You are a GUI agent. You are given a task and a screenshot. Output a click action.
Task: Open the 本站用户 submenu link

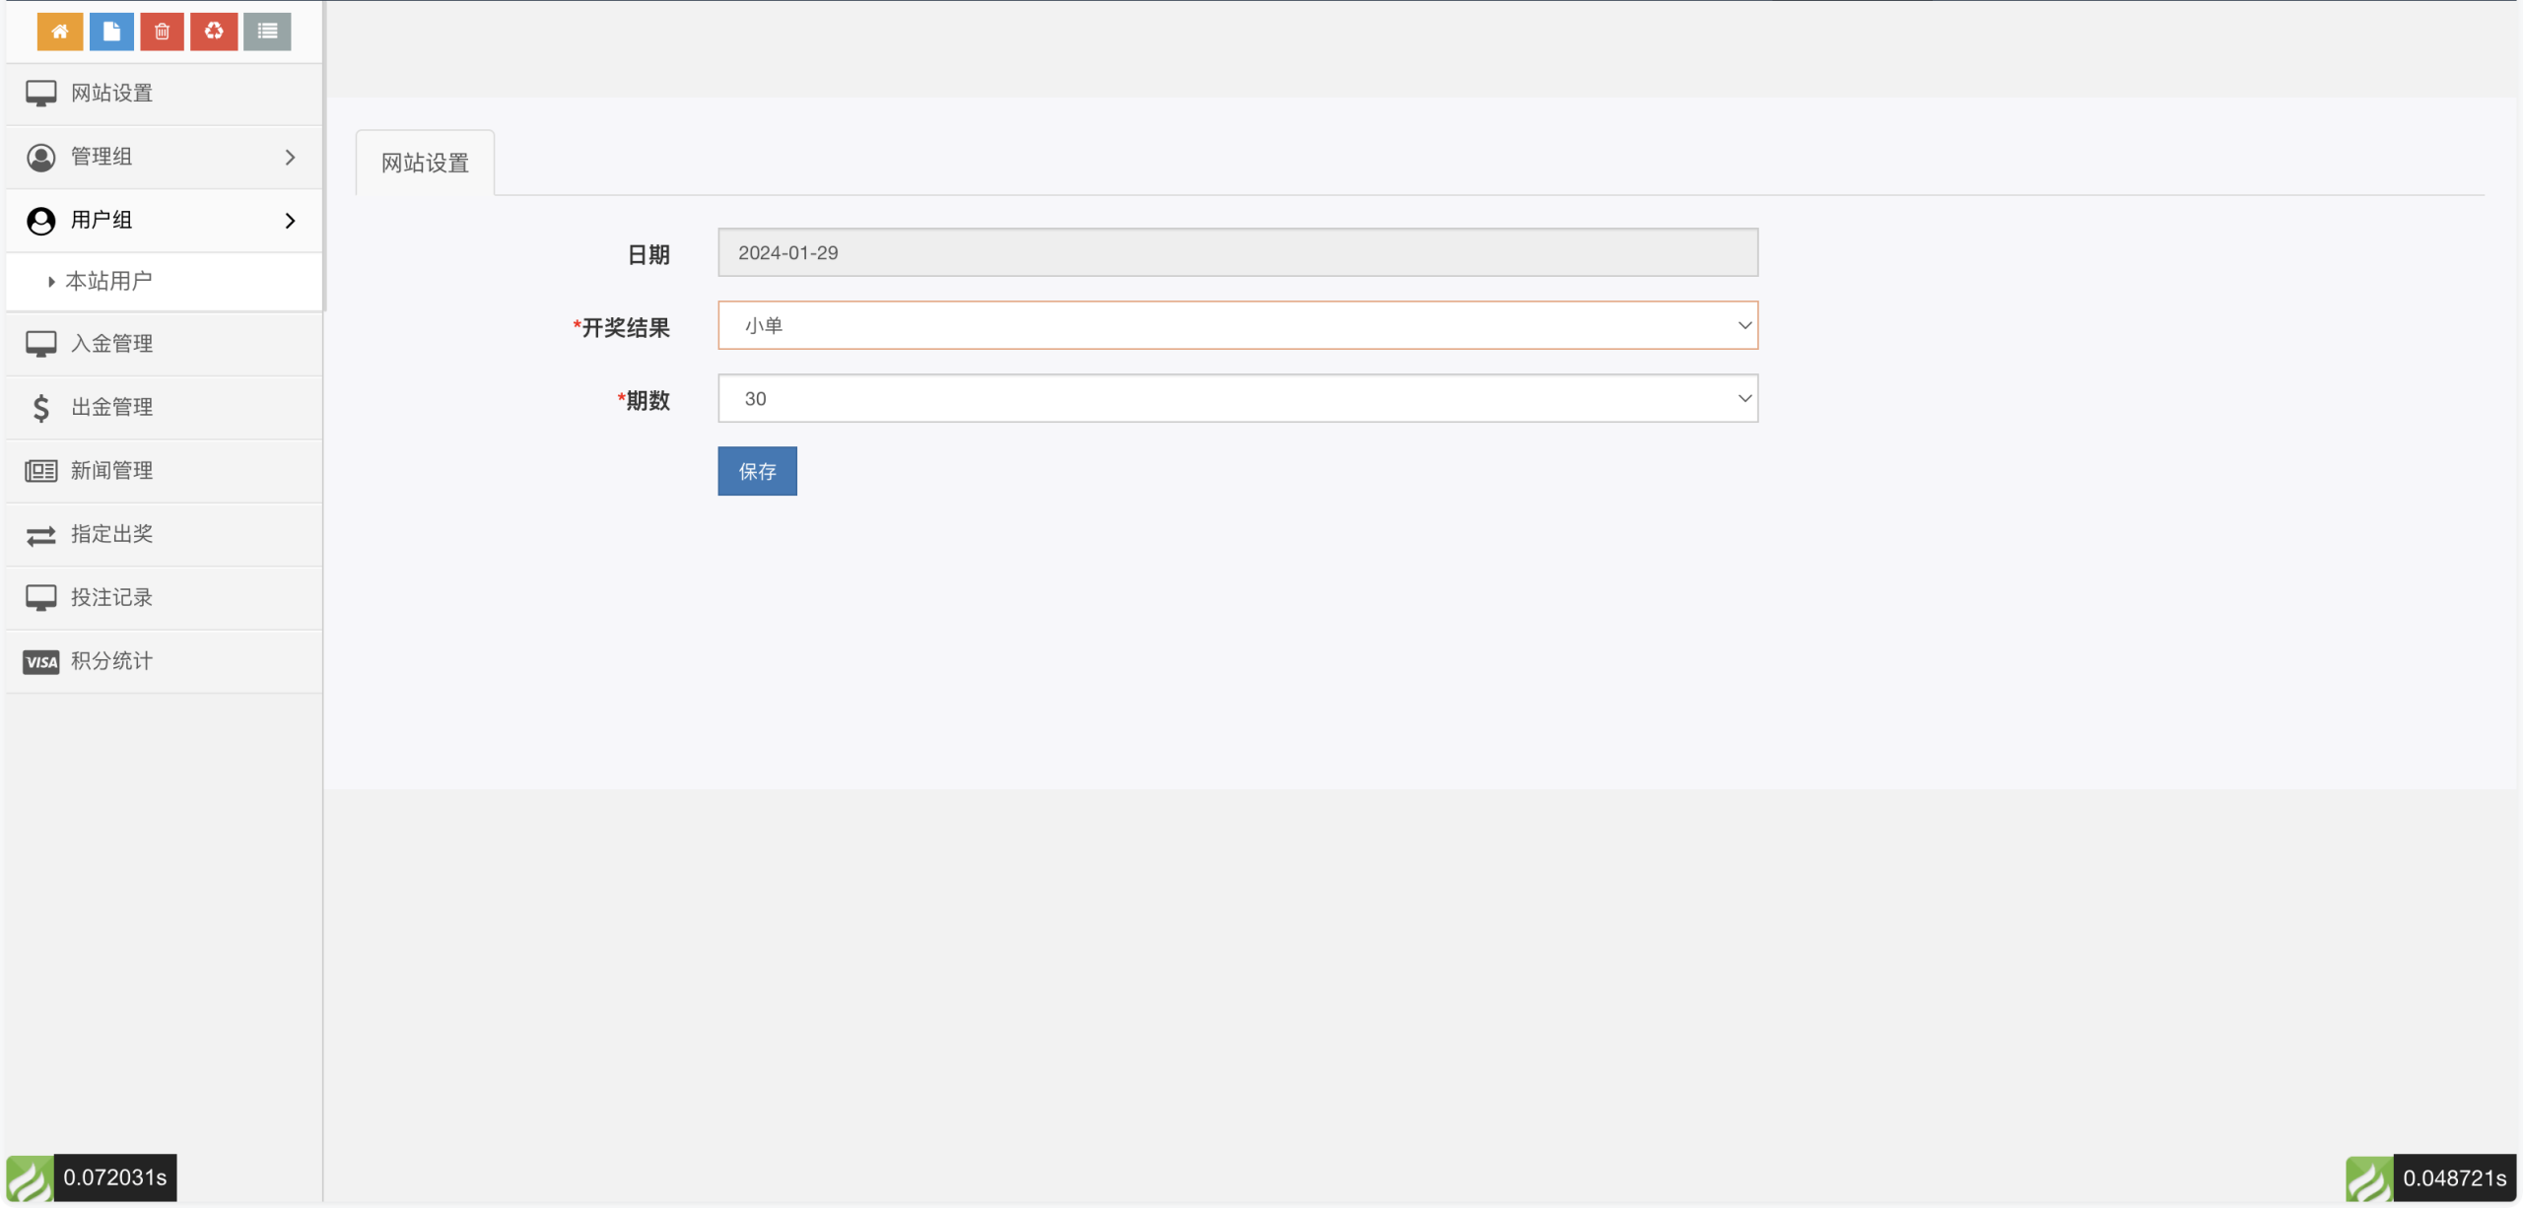[x=108, y=281]
